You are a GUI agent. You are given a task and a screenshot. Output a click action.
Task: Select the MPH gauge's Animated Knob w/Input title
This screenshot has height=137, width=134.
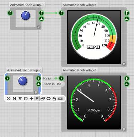click(80, 5)
